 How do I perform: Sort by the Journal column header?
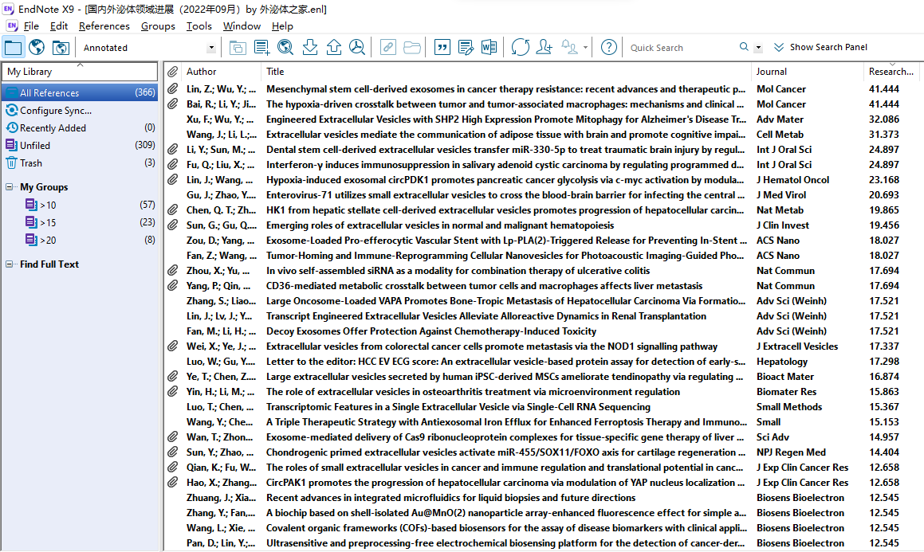pos(807,72)
